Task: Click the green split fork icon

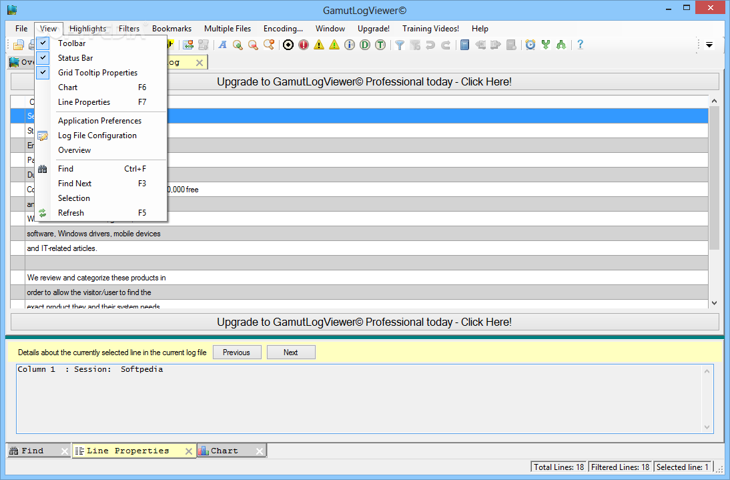Action: coord(546,45)
